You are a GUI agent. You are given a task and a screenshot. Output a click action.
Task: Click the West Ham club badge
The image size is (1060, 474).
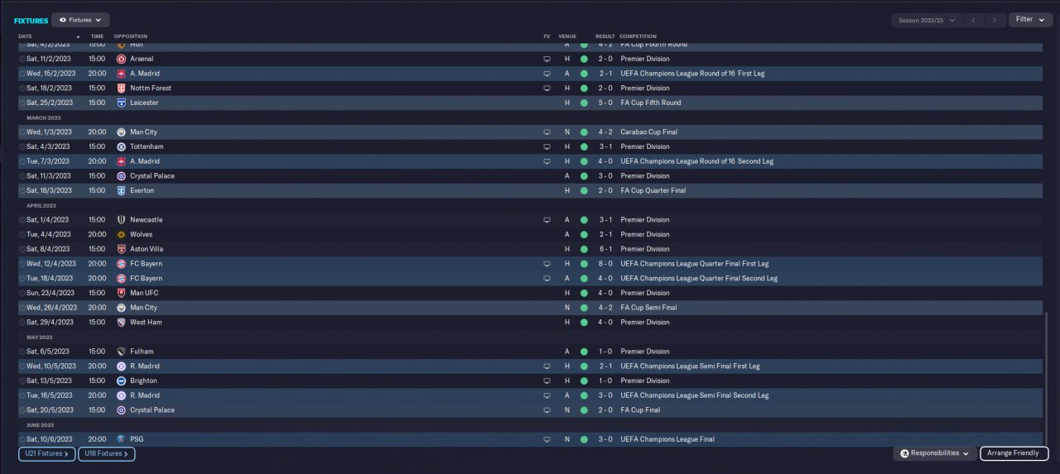(x=122, y=322)
